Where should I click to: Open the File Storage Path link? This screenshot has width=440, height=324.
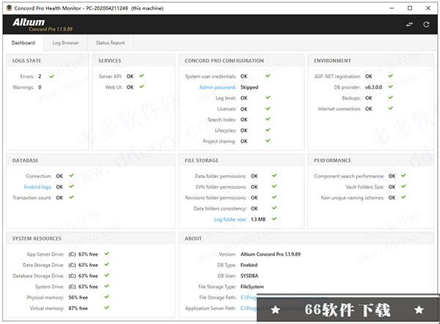click(249, 298)
